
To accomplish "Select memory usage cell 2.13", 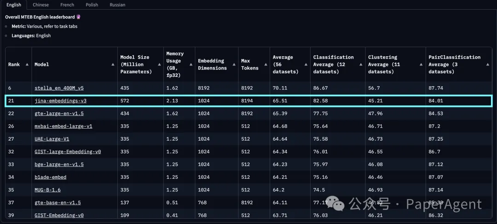I will click(x=179, y=101).
